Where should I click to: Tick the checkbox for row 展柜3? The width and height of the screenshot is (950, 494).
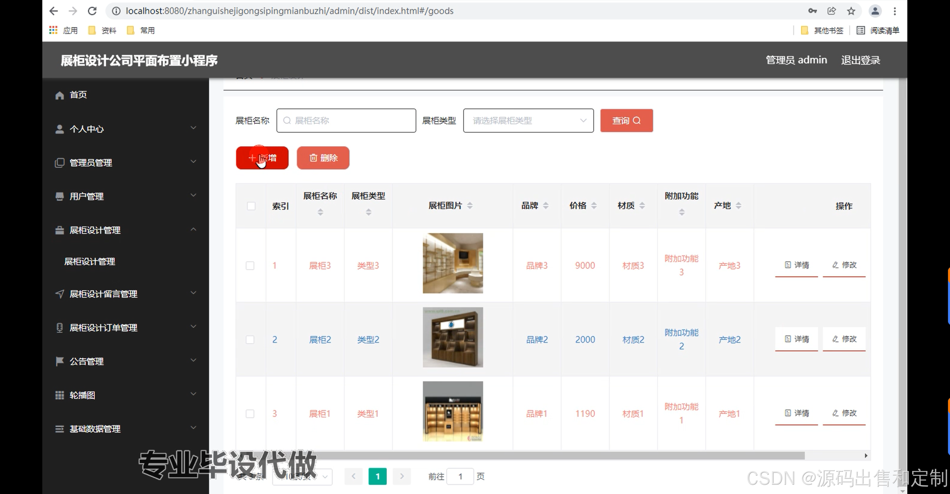click(x=250, y=266)
